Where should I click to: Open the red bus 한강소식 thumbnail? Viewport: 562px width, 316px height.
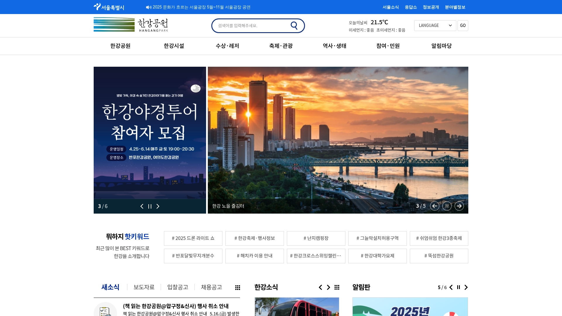point(297,307)
